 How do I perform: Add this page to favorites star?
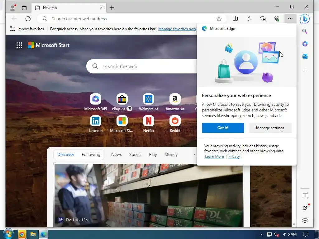coord(219,19)
